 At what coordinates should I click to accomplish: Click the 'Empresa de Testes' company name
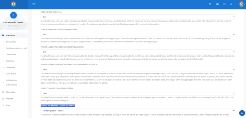[x=14, y=22]
